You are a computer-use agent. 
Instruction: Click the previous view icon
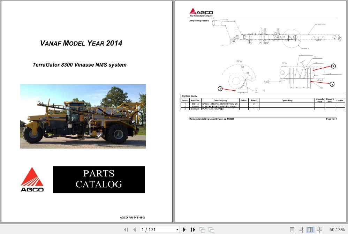202,229
